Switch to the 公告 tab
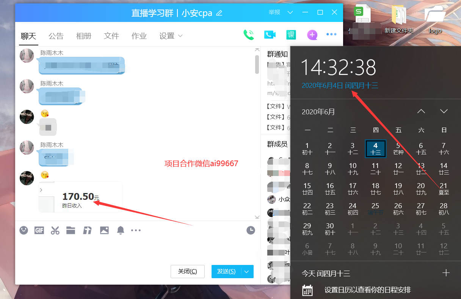The height and width of the screenshot is (299, 461). point(56,36)
